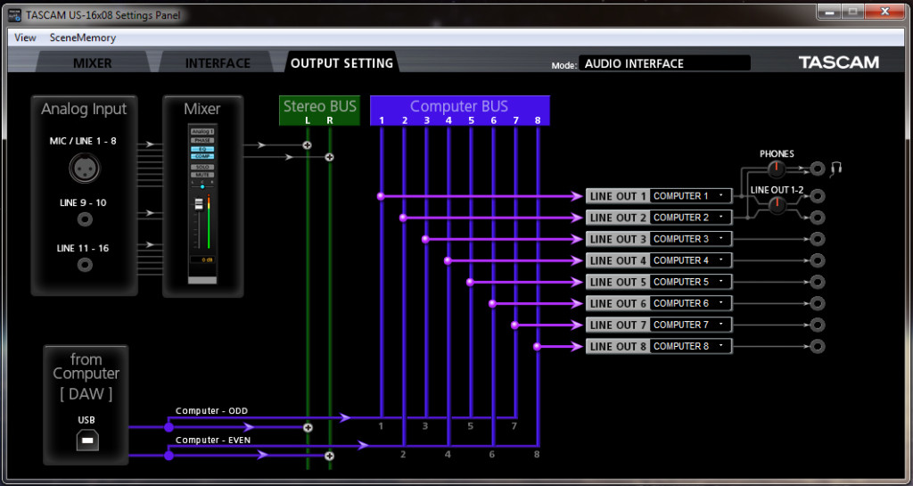The height and width of the screenshot is (486, 913).
Task: Click the Computer BUS 6 routing node dot
Action: [x=492, y=304]
